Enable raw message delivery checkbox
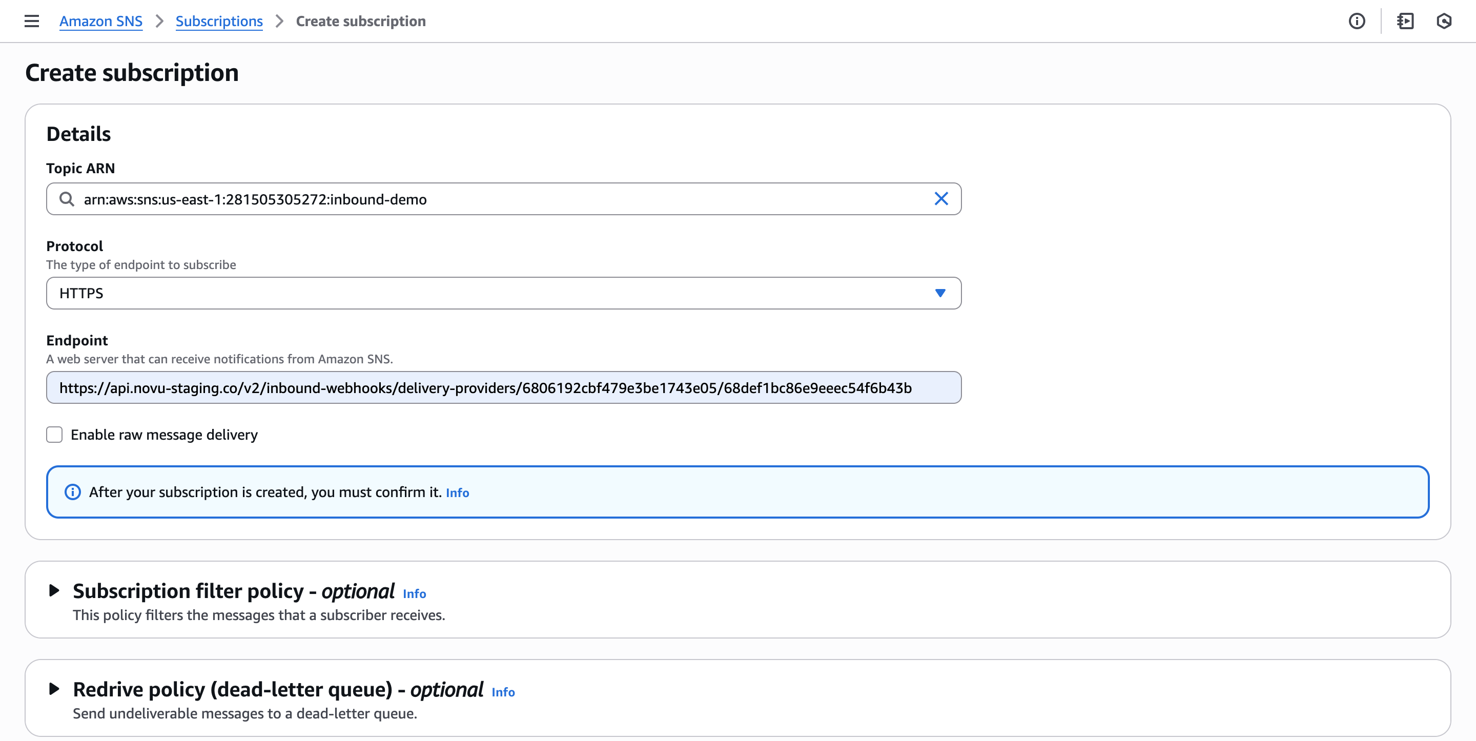 pos(54,435)
